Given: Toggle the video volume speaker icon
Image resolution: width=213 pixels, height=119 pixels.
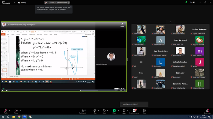Looking at the screenshot, I should click(7, 90).
